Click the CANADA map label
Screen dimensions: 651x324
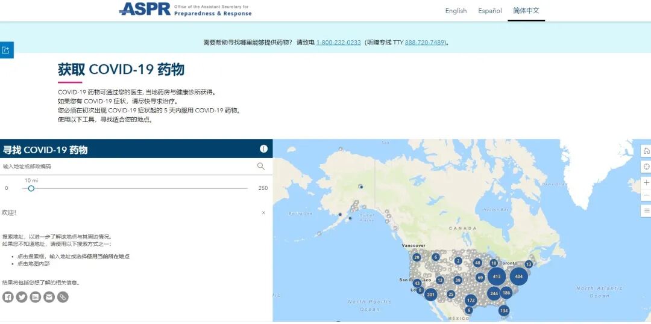[463, 228]
